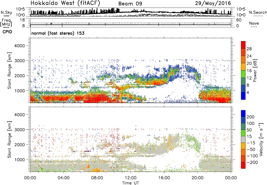267x185 pixels.
Task: Click the '08:00' time axis tick label
Action: [97, 178]
